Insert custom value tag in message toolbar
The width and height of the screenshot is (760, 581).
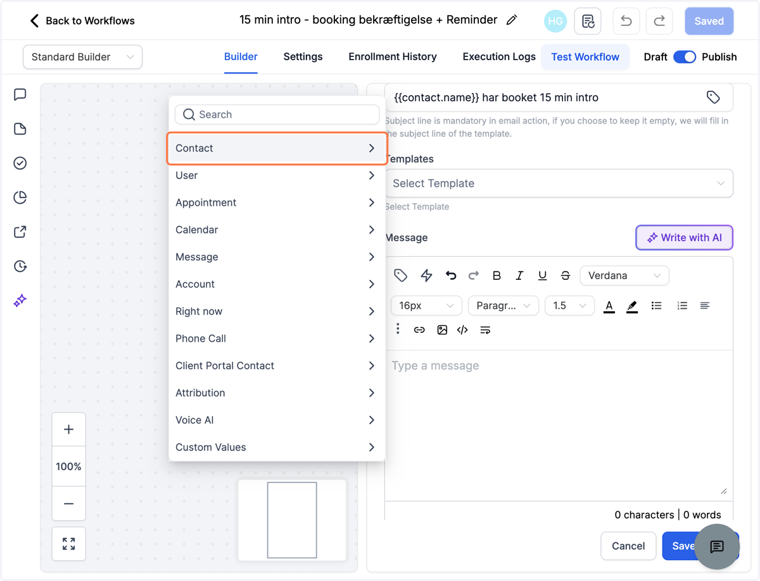(x=400, y=275)
